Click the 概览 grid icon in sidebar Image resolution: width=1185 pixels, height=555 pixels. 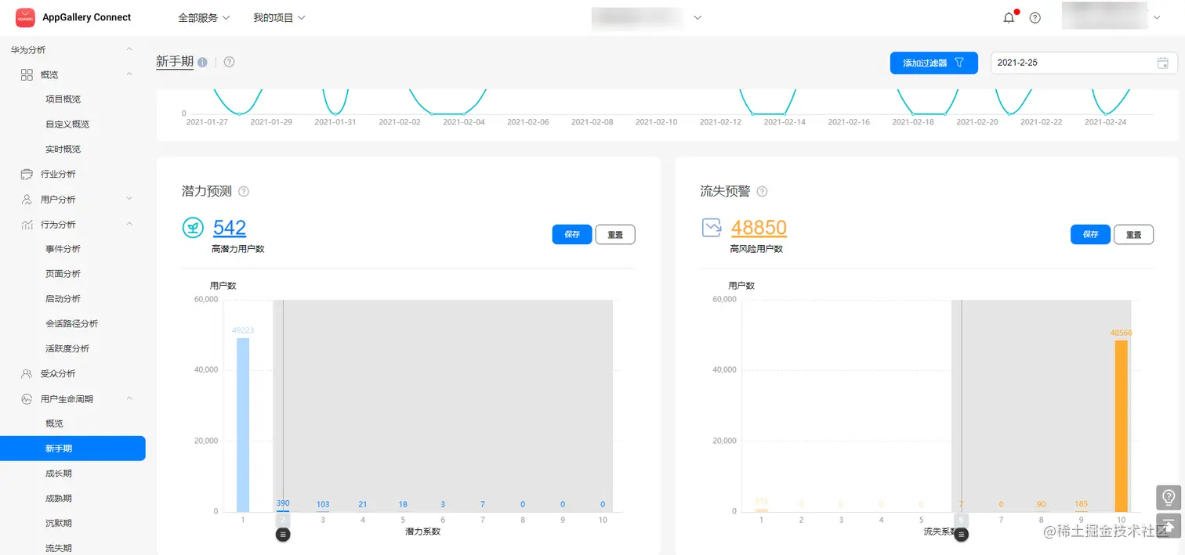[x=27, y=74]
